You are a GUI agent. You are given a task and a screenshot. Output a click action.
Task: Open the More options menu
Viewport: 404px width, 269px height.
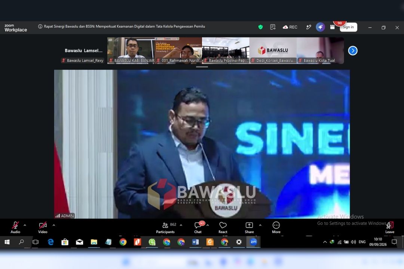point(276,228)
